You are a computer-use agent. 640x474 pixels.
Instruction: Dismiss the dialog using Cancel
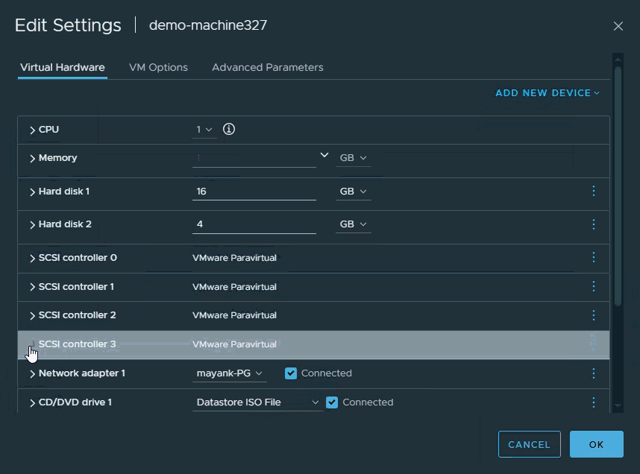point(529,443)
